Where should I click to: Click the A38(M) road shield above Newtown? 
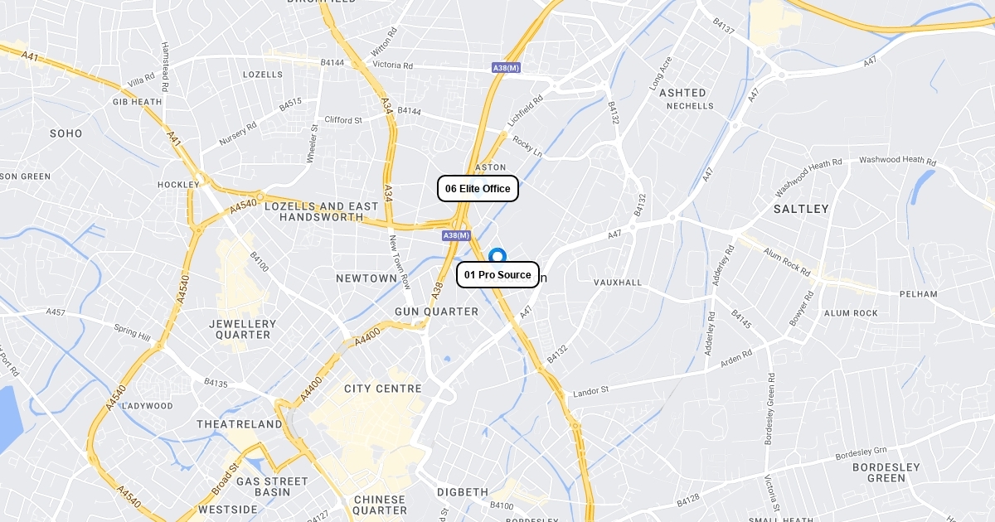pyautogui.click(x=456, y=236)
